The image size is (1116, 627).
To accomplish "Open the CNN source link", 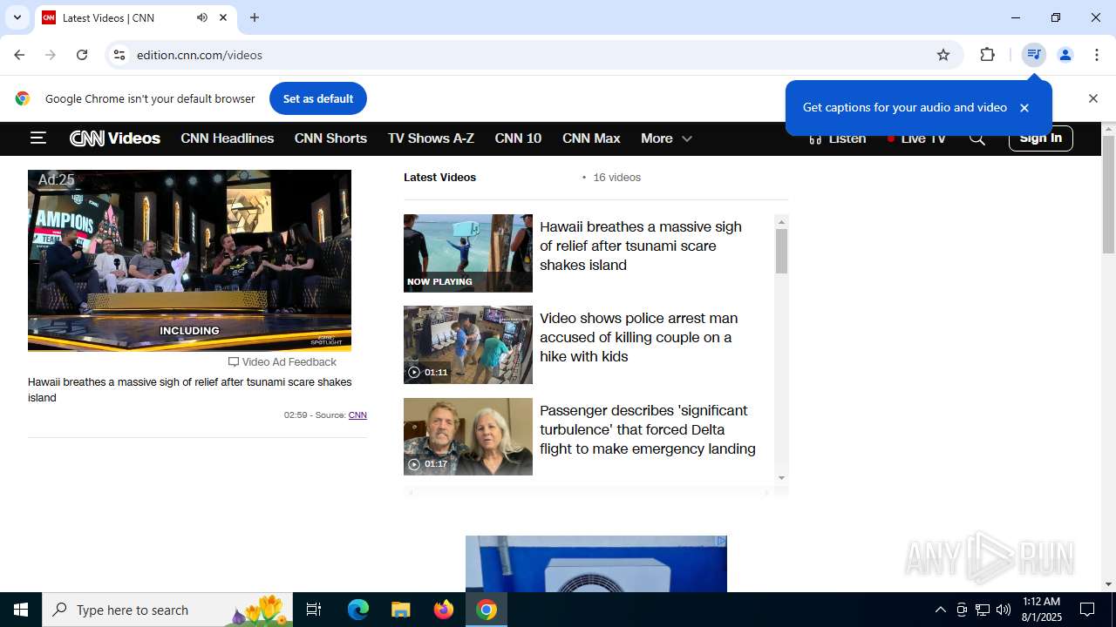I will [357, 415].
